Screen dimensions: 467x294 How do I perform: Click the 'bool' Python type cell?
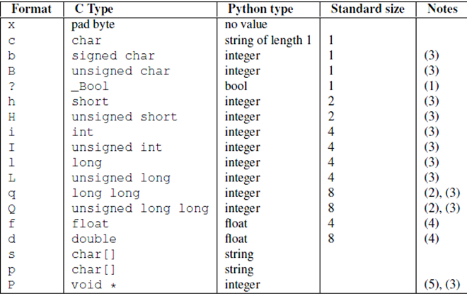click(x=235, y=86)
